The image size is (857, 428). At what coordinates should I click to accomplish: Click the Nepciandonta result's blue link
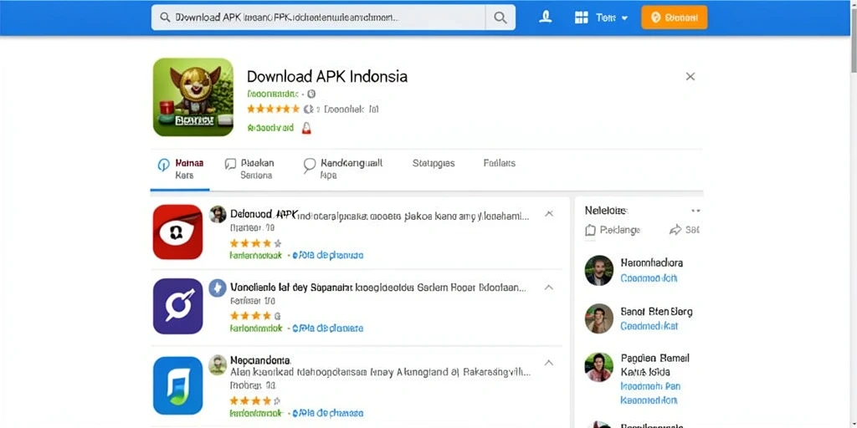(327, 413)
